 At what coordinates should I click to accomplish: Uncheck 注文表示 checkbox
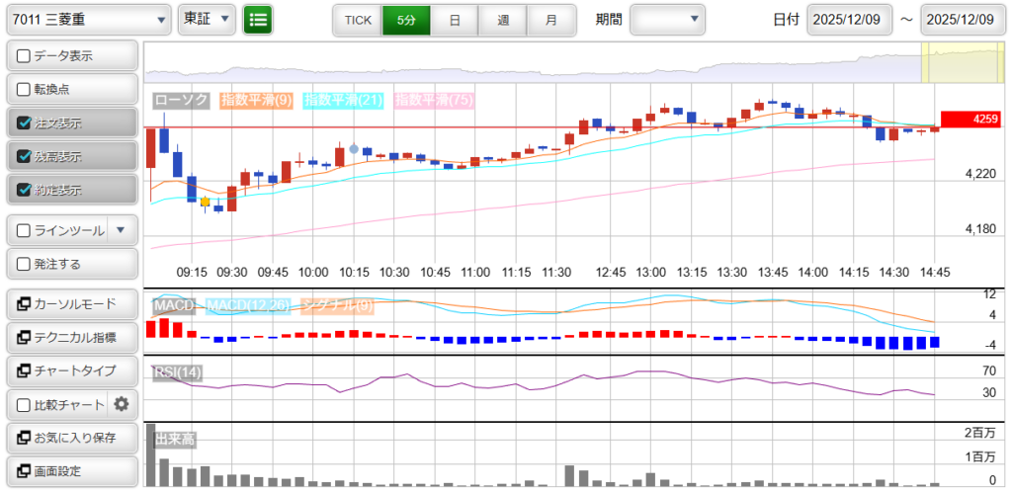click(25, 123)
